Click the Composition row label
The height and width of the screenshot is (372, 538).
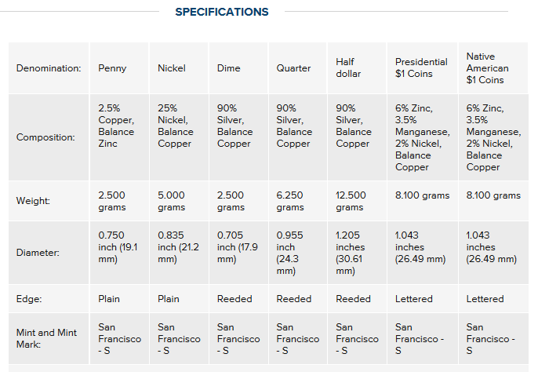pyautogui.click(x=45, y=137)
